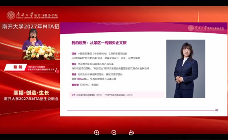
Task: Click the slide title 我的履历：从景区一线到央企文旅
Action: click(x=99, y=43)
